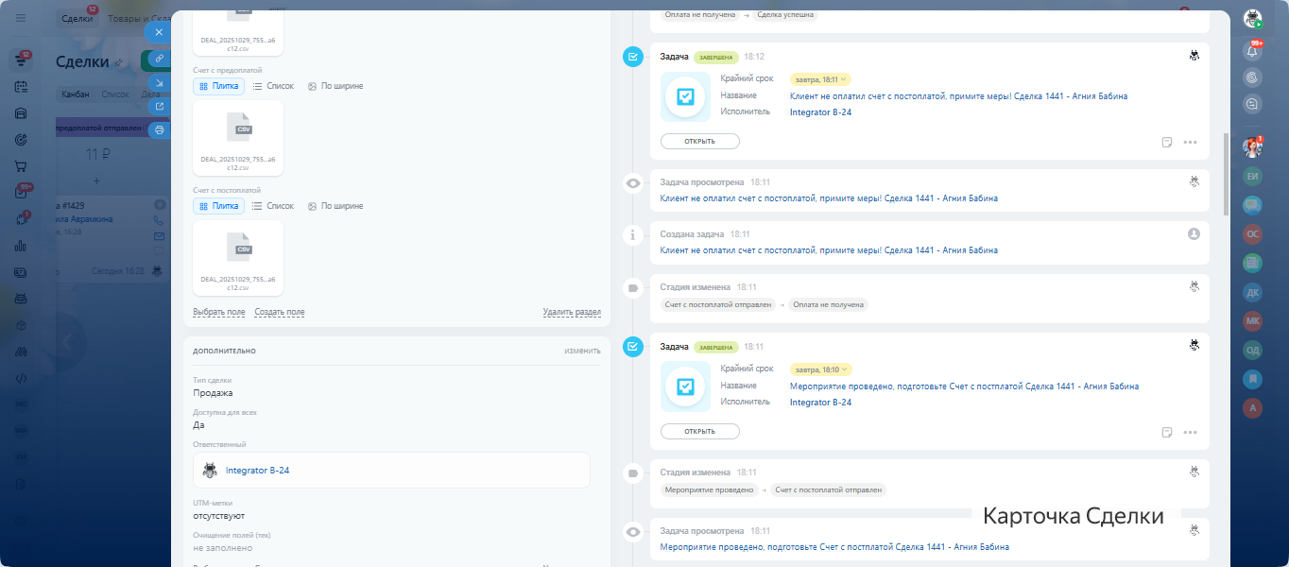Click the note icon on the second task
The width and height of the screenshot is (1289, 567).
[x=1167, y=432]
